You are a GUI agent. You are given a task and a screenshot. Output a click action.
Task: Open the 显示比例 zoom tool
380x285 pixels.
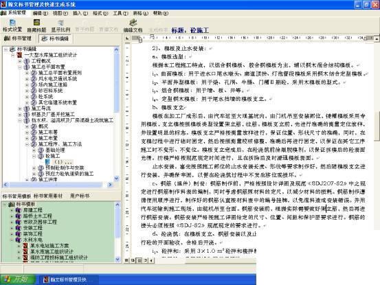pos(60,26)
